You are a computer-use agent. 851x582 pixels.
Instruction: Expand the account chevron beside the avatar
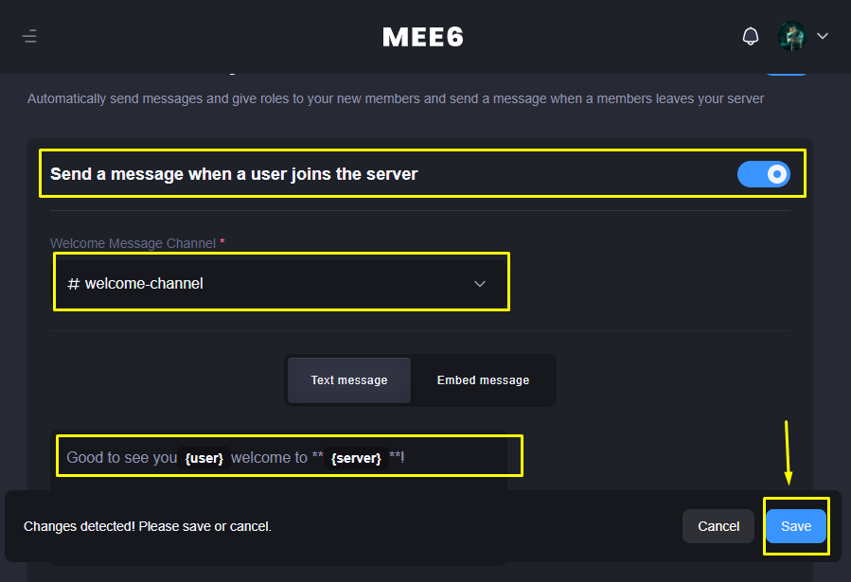click(x=823, y=36)
